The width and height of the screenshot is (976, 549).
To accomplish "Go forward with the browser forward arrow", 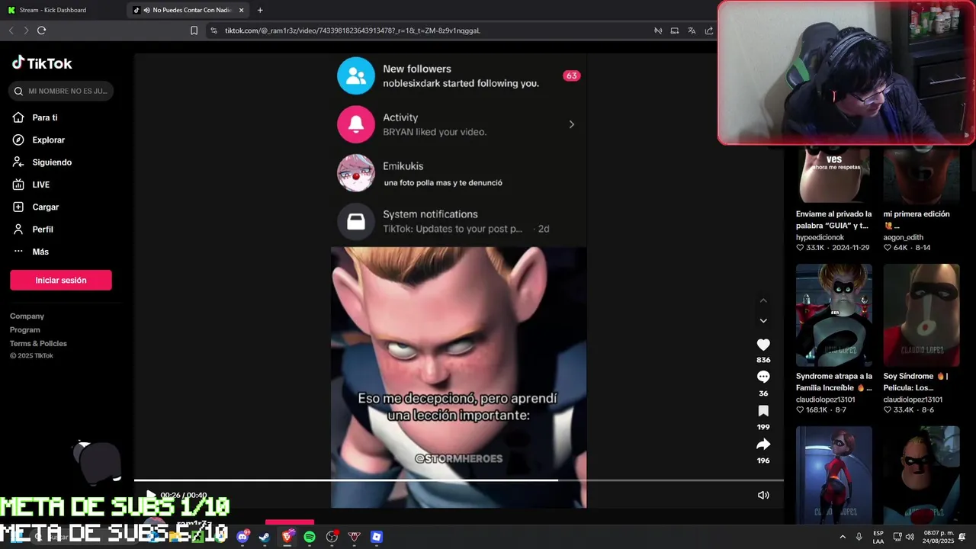I will coord(26,30).
